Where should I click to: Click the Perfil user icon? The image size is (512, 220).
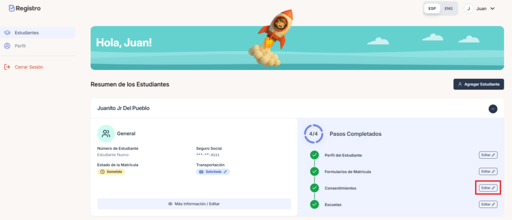pyautogui.click(x=7, y=46)
